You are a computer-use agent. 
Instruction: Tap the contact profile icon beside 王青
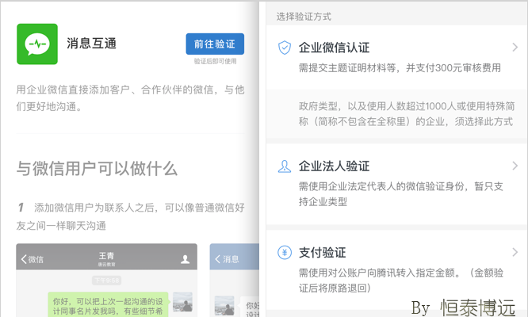(x=185, y=259)
